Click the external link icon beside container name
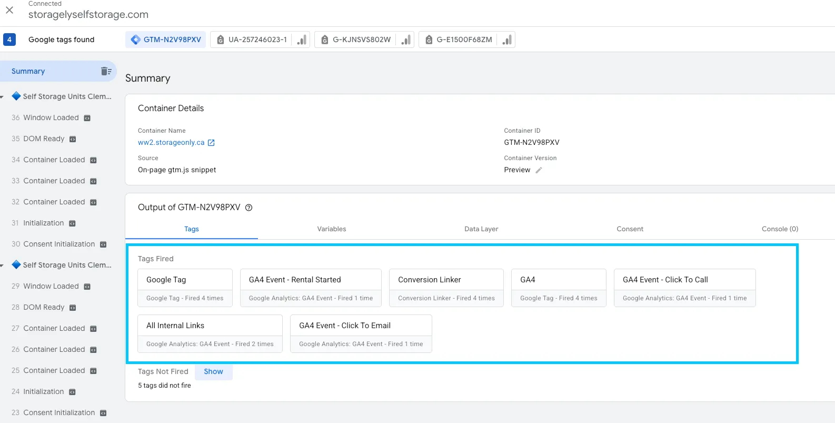The height and width of the screenshot is (423, 835). coord(211,143)
